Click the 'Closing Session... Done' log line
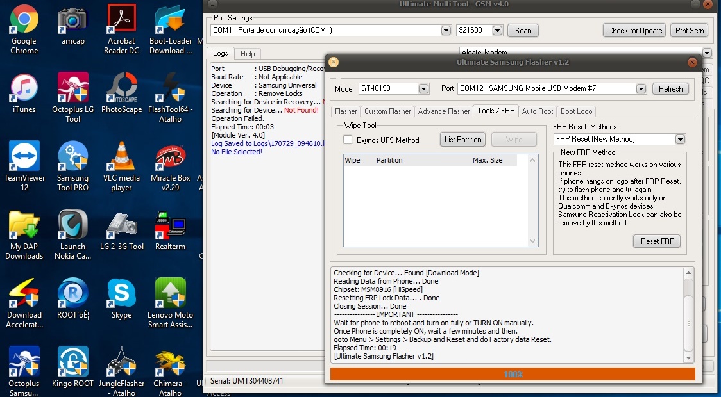721x397 pixels. point(369,306)
